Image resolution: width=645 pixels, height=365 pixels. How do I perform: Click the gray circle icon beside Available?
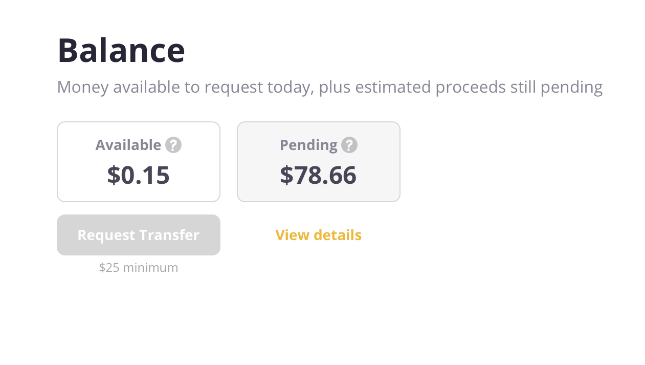click(x=173, y=145)
